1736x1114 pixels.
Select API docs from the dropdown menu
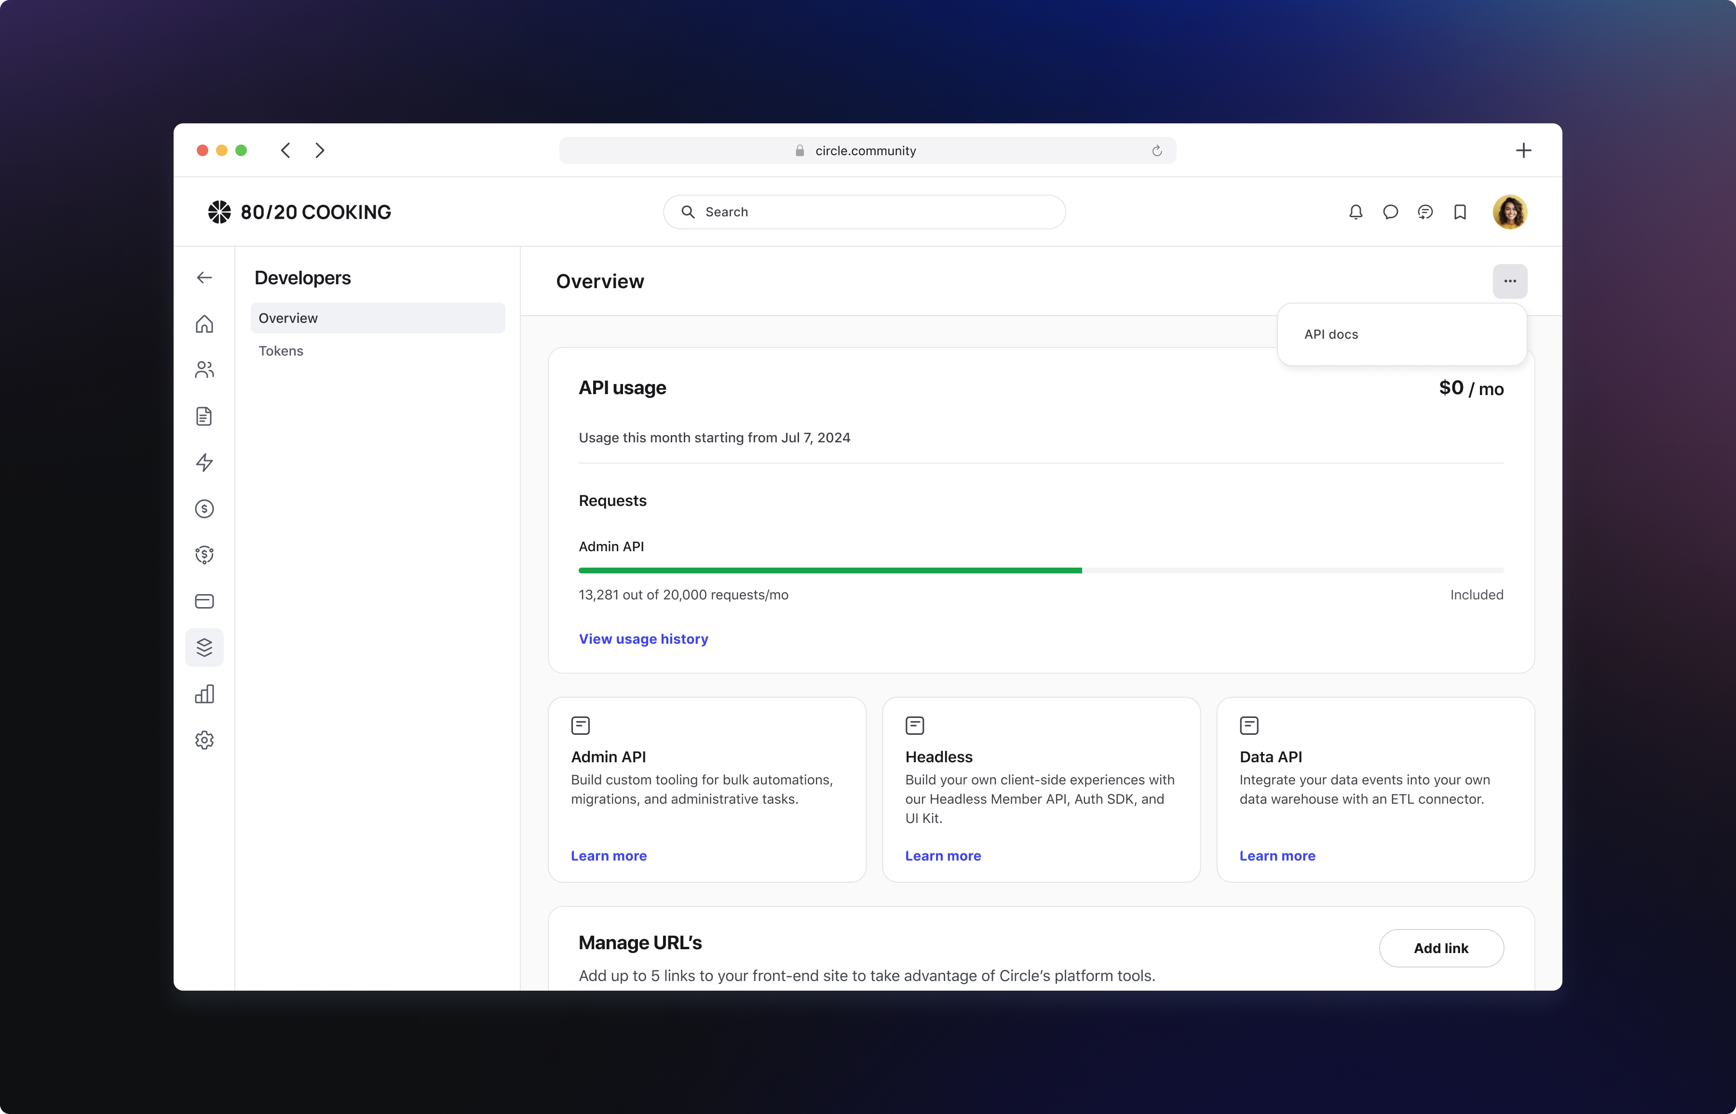coord(1402,334)
